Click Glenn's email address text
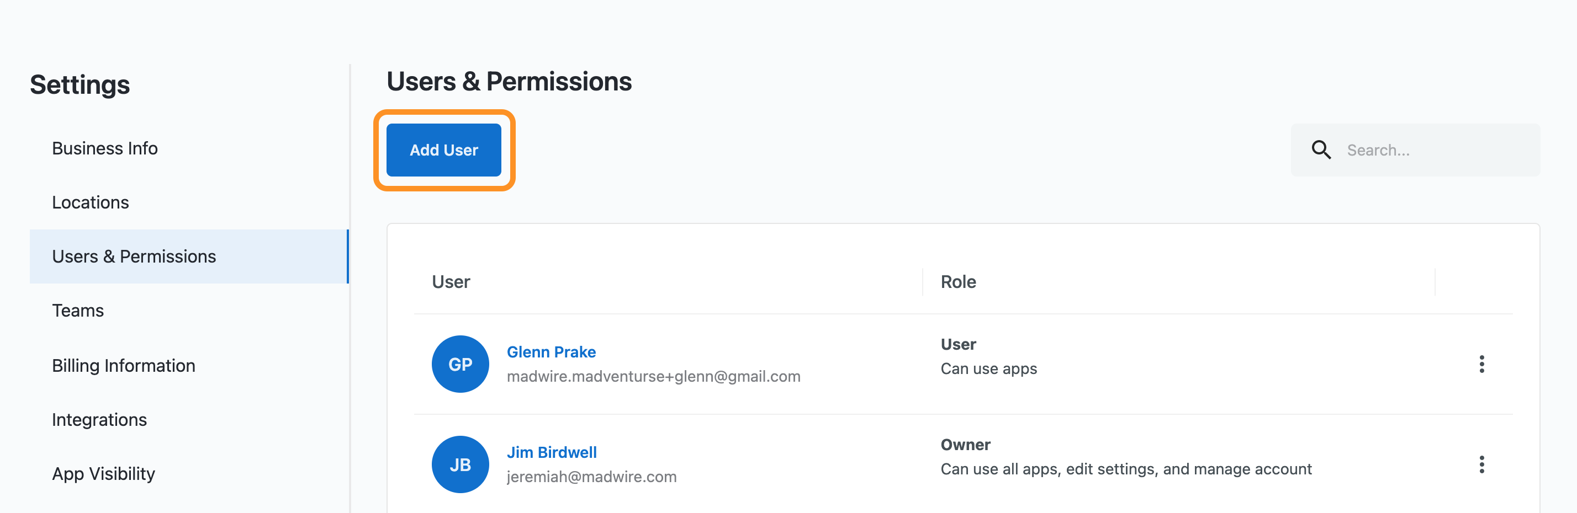1577x513 pixels. point(653,376)
